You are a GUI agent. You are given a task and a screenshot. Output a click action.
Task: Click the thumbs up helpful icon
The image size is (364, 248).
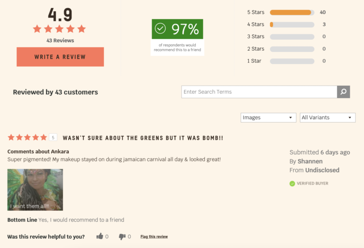click(x=100, y=236)
